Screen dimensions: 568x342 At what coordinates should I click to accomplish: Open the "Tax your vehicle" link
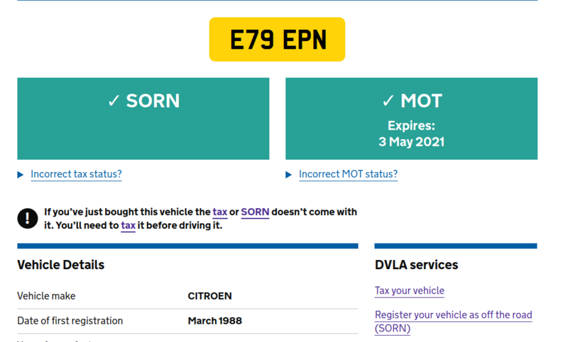pos(409,290)
